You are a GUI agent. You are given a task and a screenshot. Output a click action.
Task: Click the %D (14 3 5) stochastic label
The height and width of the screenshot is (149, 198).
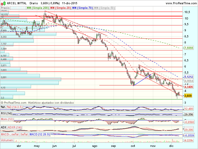click(15, 107)
